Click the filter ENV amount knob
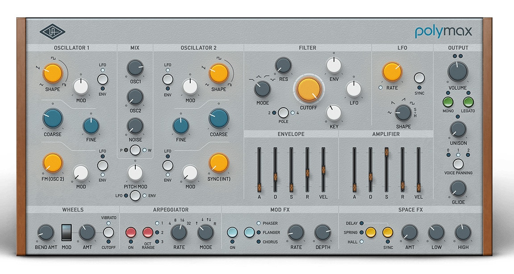This screenshot has width=514, height=274. coord(334,65)
